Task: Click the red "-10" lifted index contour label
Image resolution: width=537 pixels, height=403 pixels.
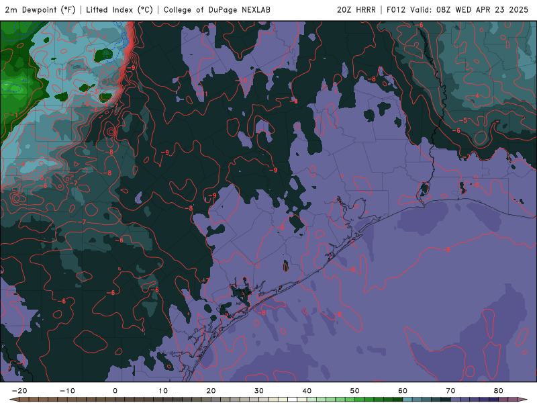Action: point(242,81)
